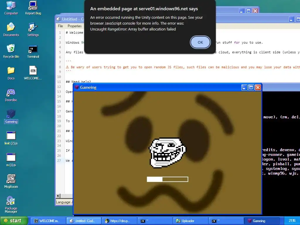Click the clock in the system tray
Image resolution: width=300 pixels, height=225 pixels.
292,221
